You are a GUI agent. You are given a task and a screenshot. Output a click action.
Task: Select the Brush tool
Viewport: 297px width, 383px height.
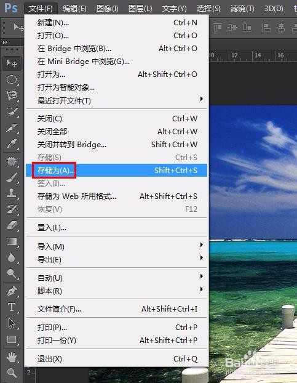click(12, 177)
